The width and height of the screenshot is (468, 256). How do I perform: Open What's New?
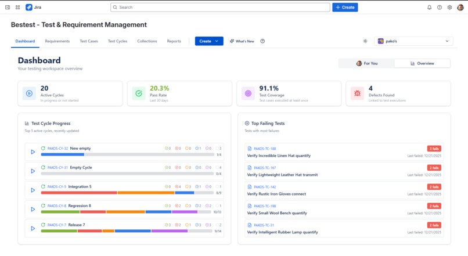point(242,41)
